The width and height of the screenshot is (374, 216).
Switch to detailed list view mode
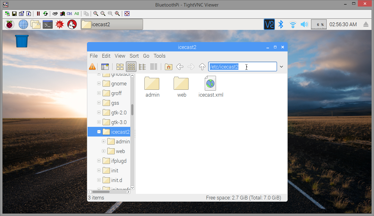tap(154, 66)
